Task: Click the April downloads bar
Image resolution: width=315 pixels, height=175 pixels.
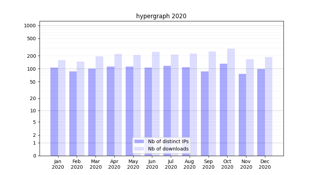Action: (118, 105)
